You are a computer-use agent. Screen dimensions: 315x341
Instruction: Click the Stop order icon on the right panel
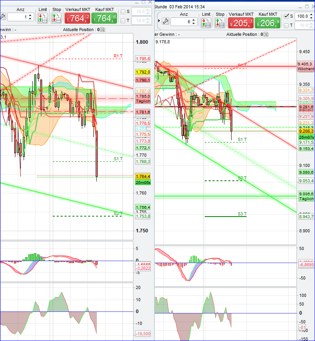[219, 22]
